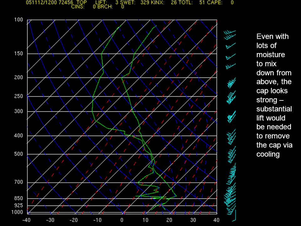The image size is (301, 226).
Task: Click the 850 pressure level label
Action: click(18, 198)
